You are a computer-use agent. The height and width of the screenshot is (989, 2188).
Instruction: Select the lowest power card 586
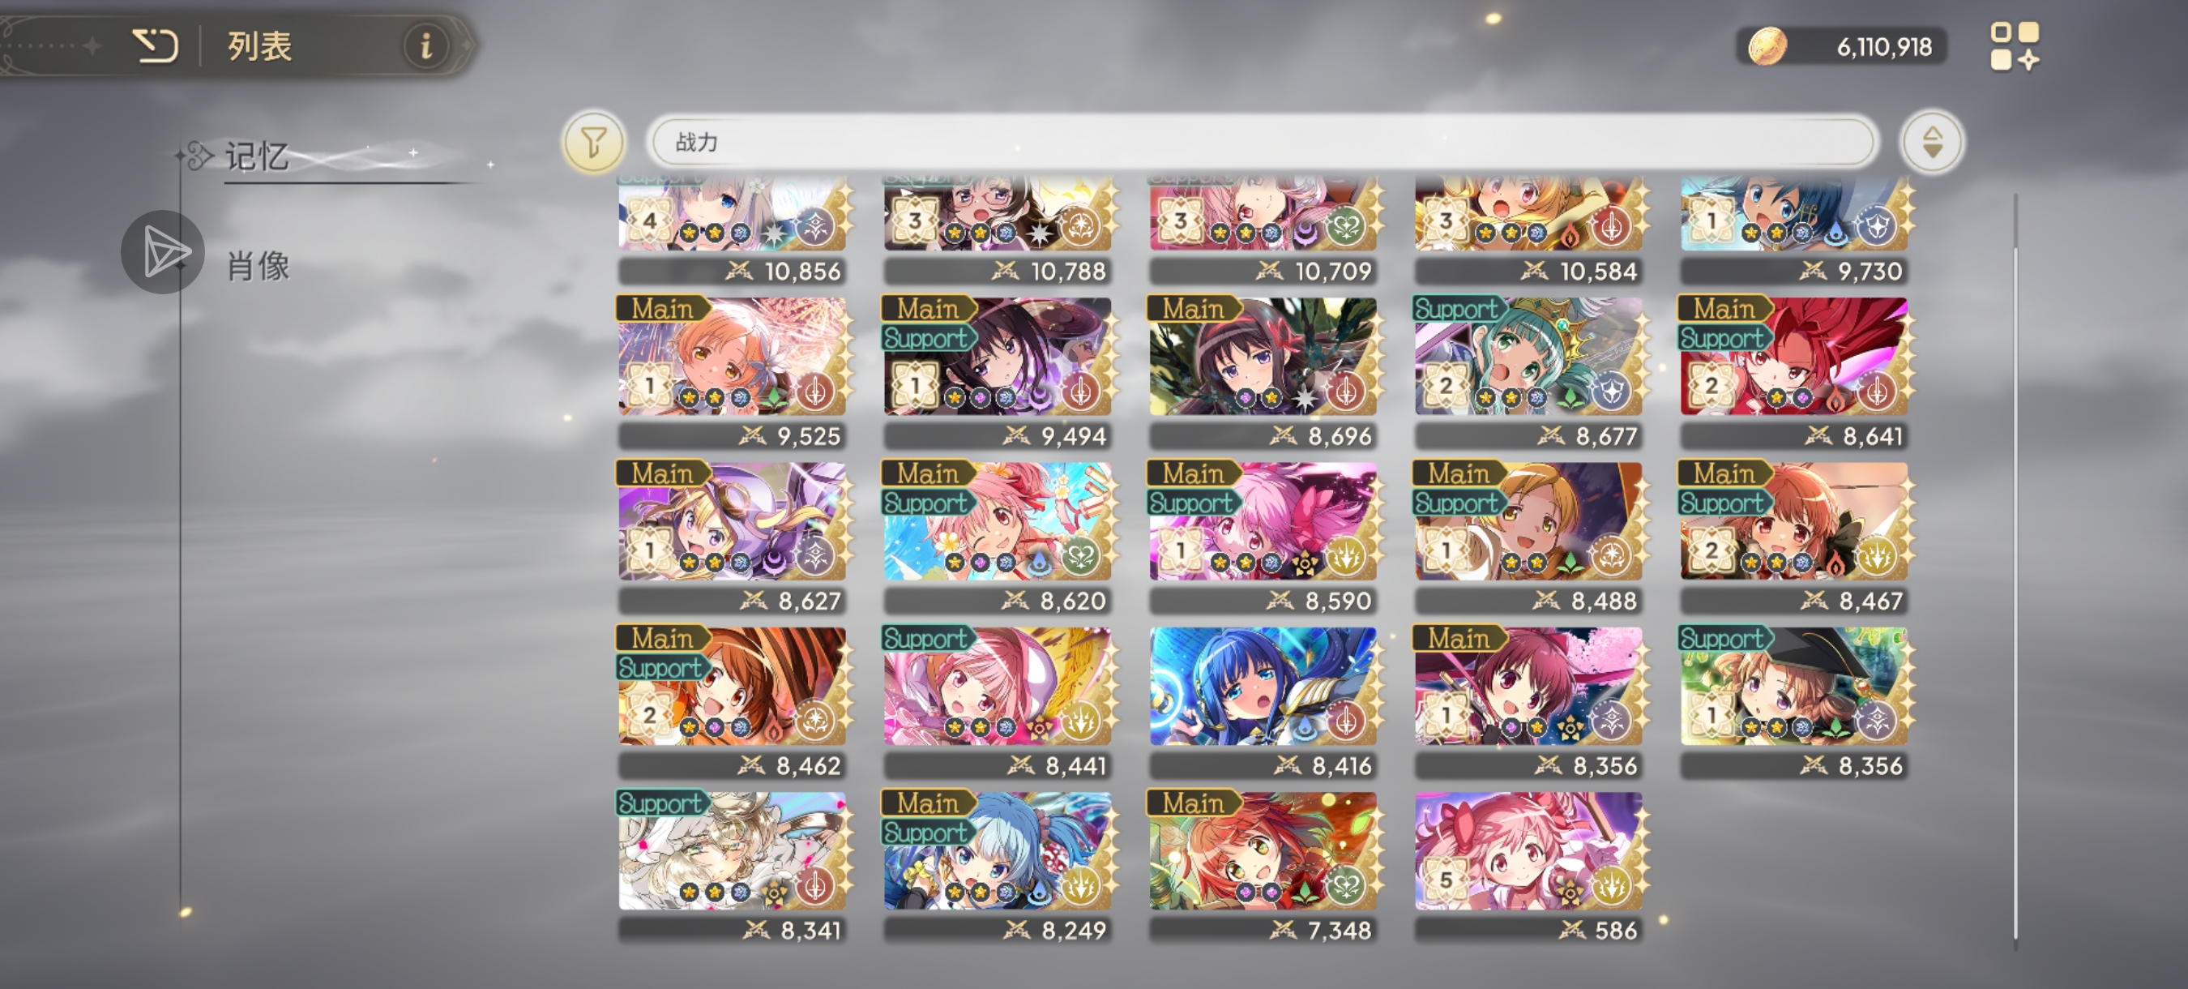tap(1529, 867)
